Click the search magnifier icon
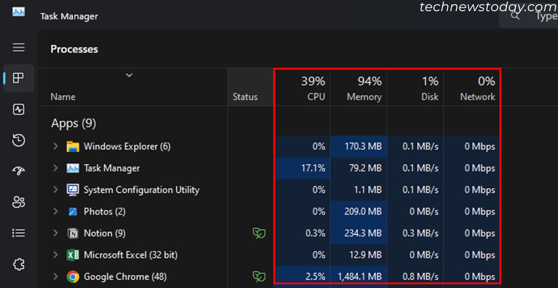Screen dimensions: 558x288 tap(514, 15)
